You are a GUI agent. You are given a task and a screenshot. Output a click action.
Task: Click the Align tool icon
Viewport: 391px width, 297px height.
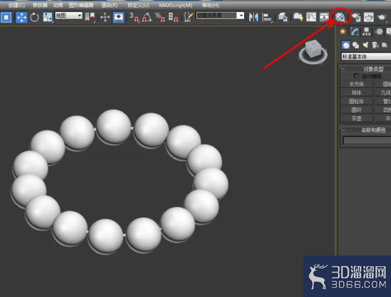(267, 17)
